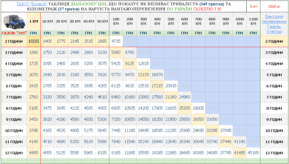
Task: Click the 50 КМ column header
Action: (102, 21)
